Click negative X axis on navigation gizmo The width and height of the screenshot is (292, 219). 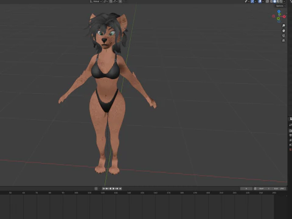[274, 16]
